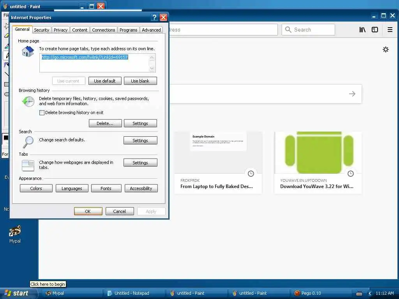Switch to the Privacy tab
Screen dimensions: 399x299
pos(60,30)
